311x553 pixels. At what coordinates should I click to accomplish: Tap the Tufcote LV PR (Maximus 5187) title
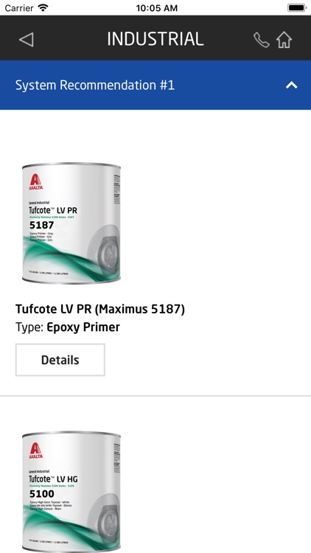tap(100, 309)
